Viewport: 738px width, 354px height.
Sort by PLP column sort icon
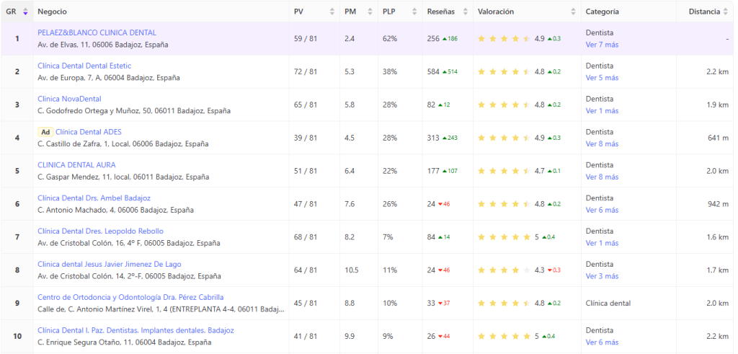click(x=413, y=12)
